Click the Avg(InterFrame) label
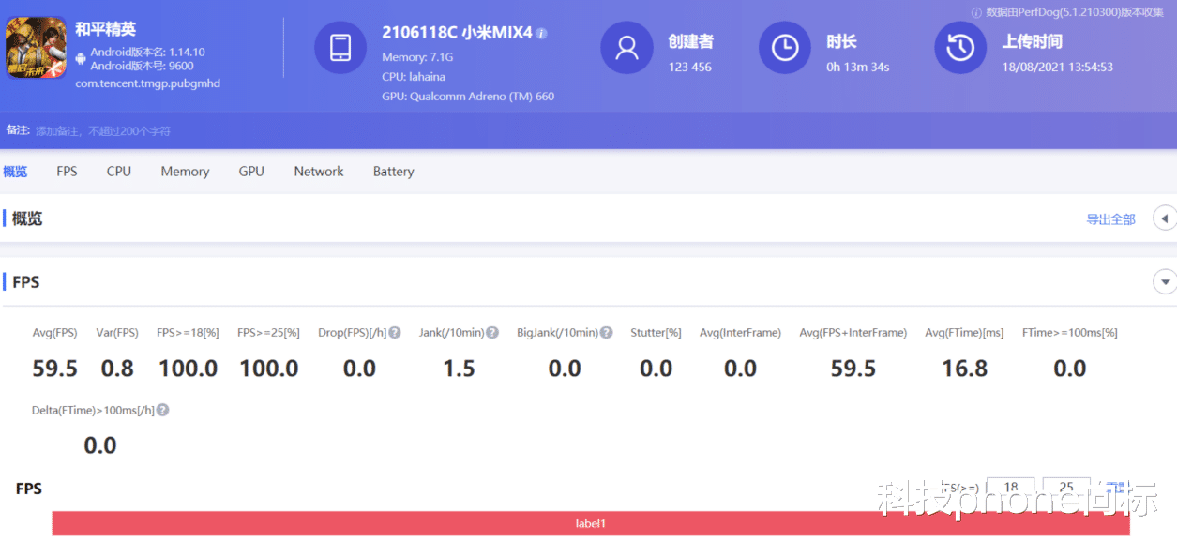The image size is (1177, 542). click(740, 333)
